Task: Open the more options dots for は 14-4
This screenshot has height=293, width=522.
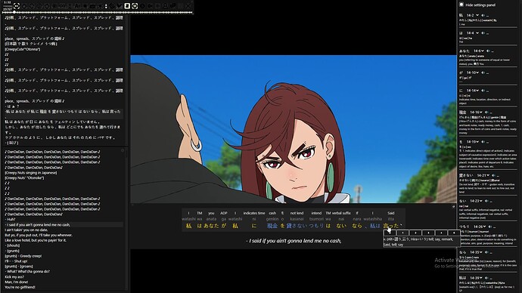Action: pyautogui.click(x=488, y=33)
